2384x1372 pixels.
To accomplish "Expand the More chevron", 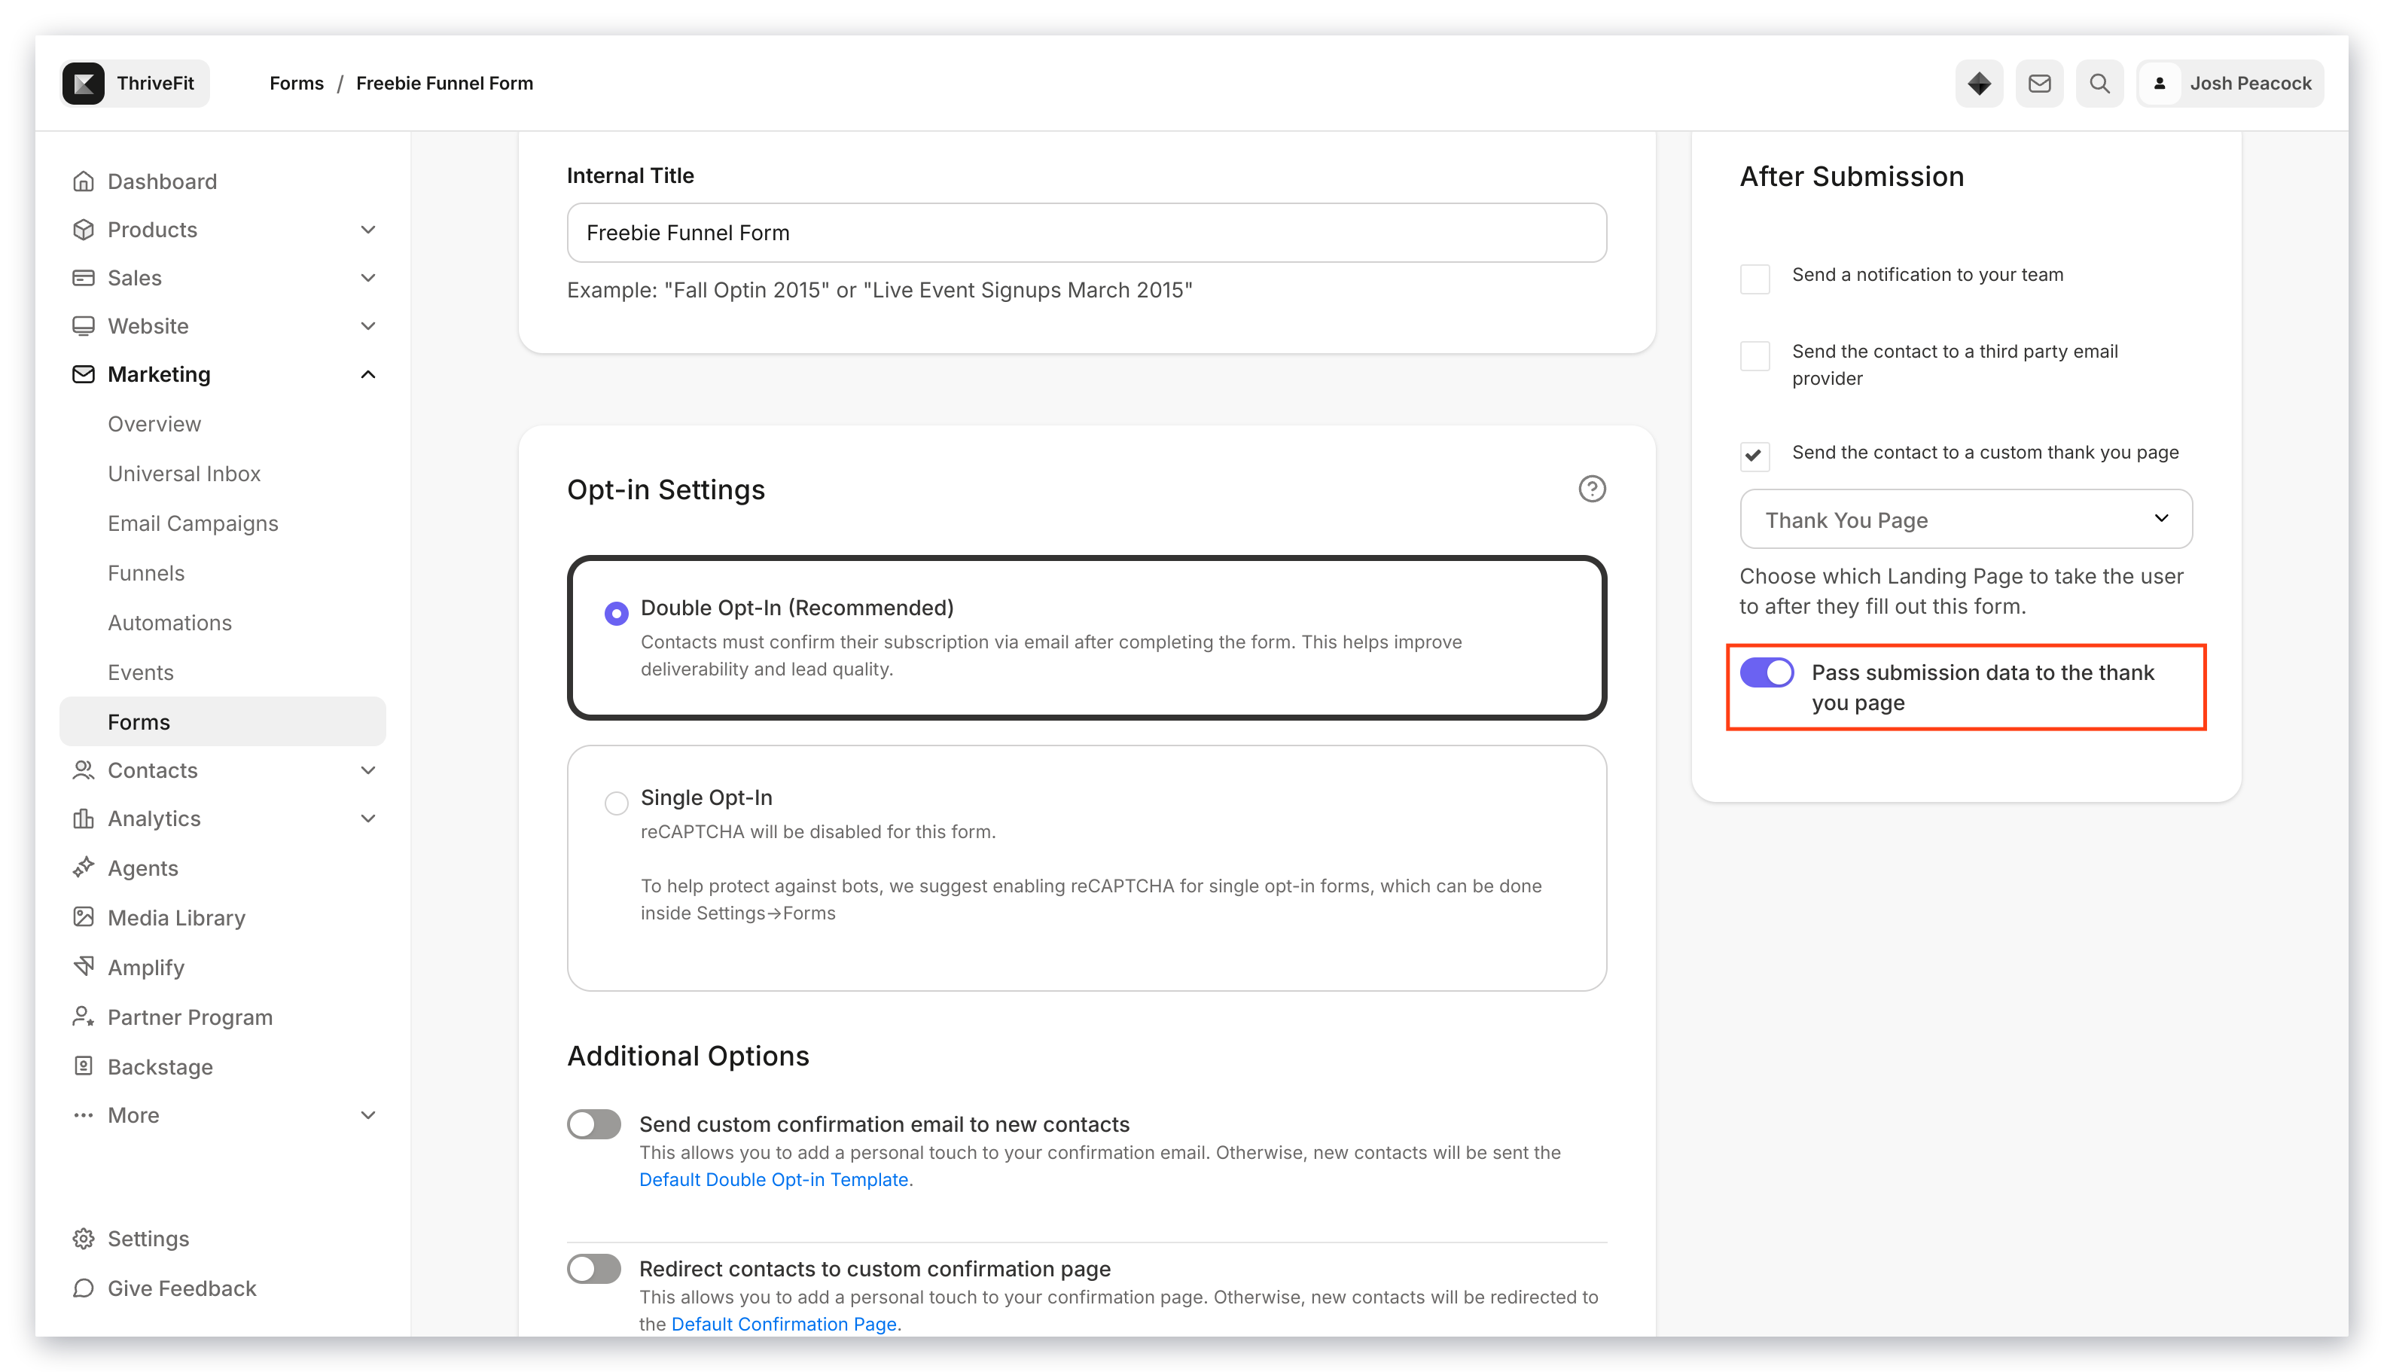I will [367, 1114].
